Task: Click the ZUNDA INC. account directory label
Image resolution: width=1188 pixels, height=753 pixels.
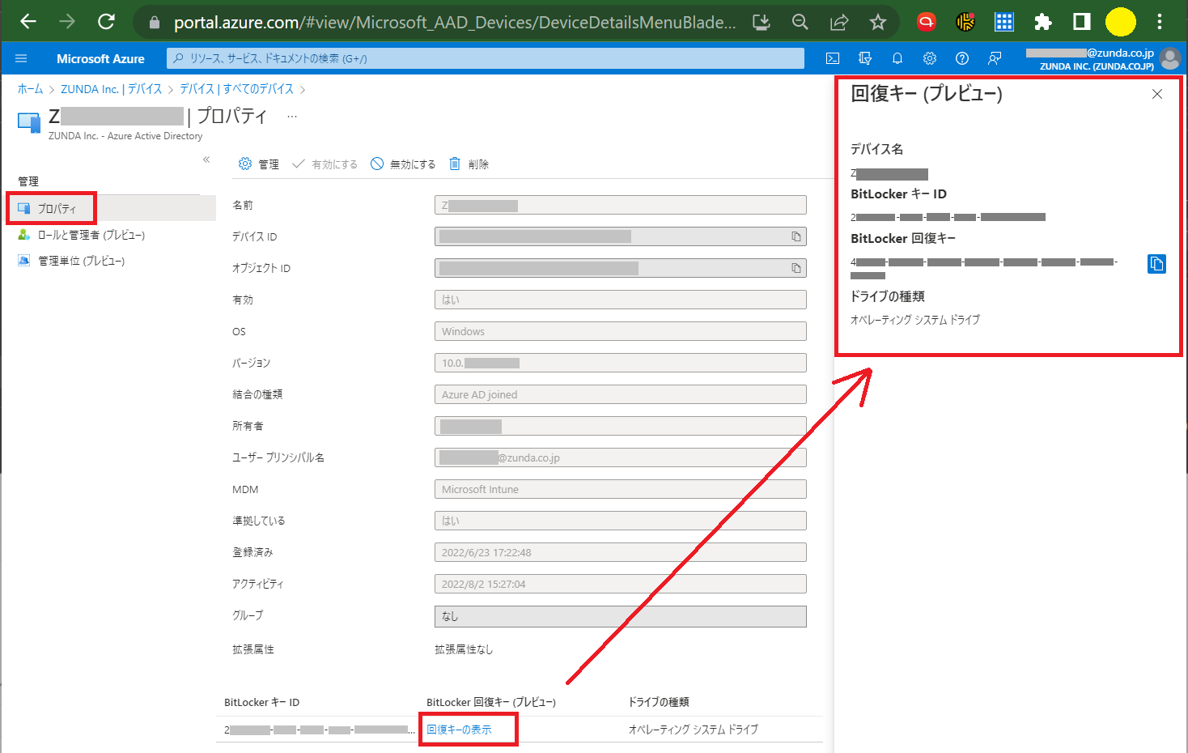Action: tap(1097, 66)
